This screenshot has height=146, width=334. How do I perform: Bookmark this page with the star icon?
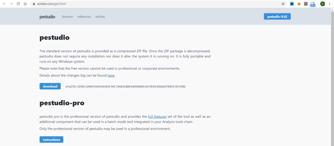pos(283,4)
